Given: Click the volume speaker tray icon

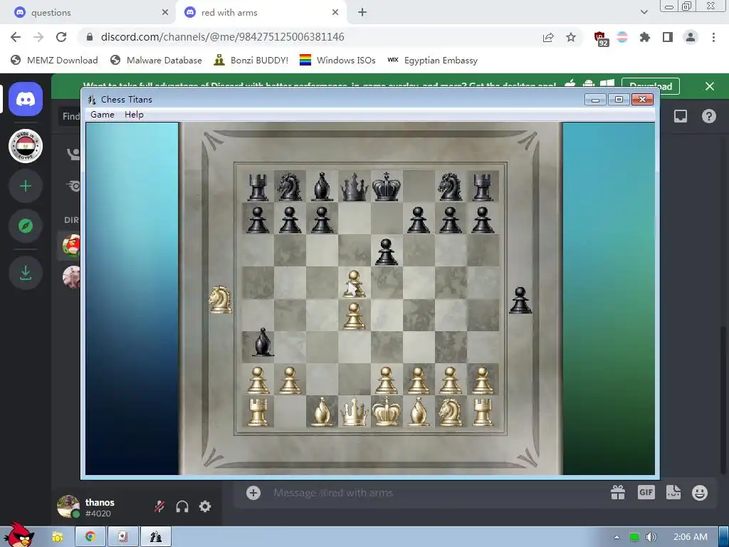Looking at the screenshot, I should 651,537.
